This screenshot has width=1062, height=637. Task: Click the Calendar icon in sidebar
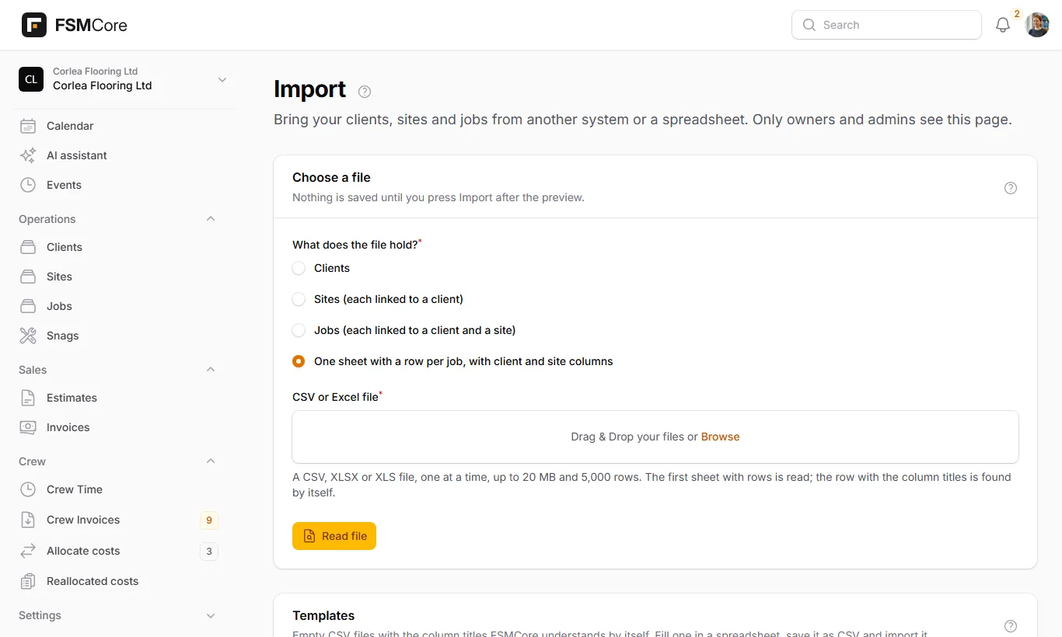pyautogui.click(x=28, y=126)
